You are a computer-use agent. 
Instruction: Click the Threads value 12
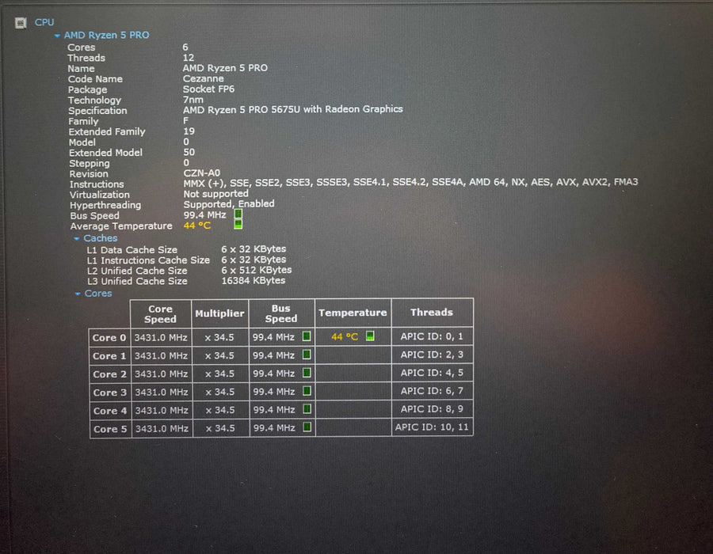[189, 58]
